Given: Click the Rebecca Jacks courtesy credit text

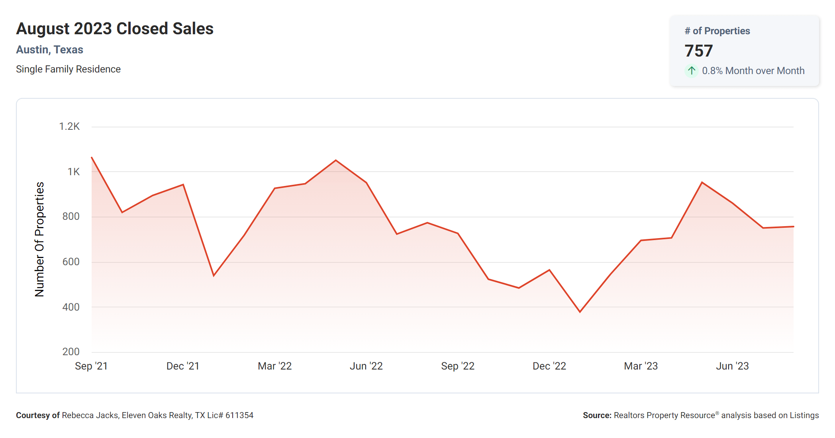Looking at the screenshot, I should point(135,415).
